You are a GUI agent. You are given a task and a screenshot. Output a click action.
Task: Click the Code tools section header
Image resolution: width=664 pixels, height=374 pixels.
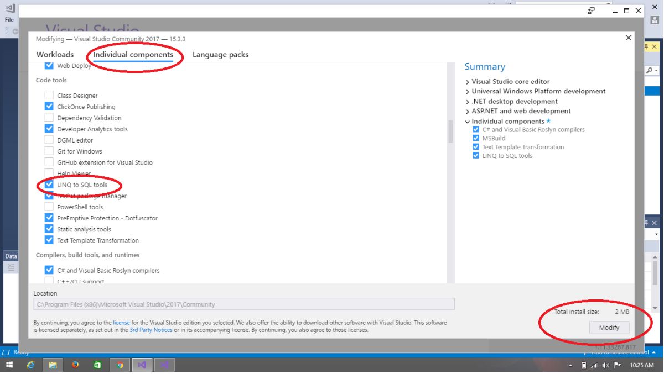click(51, 80)
